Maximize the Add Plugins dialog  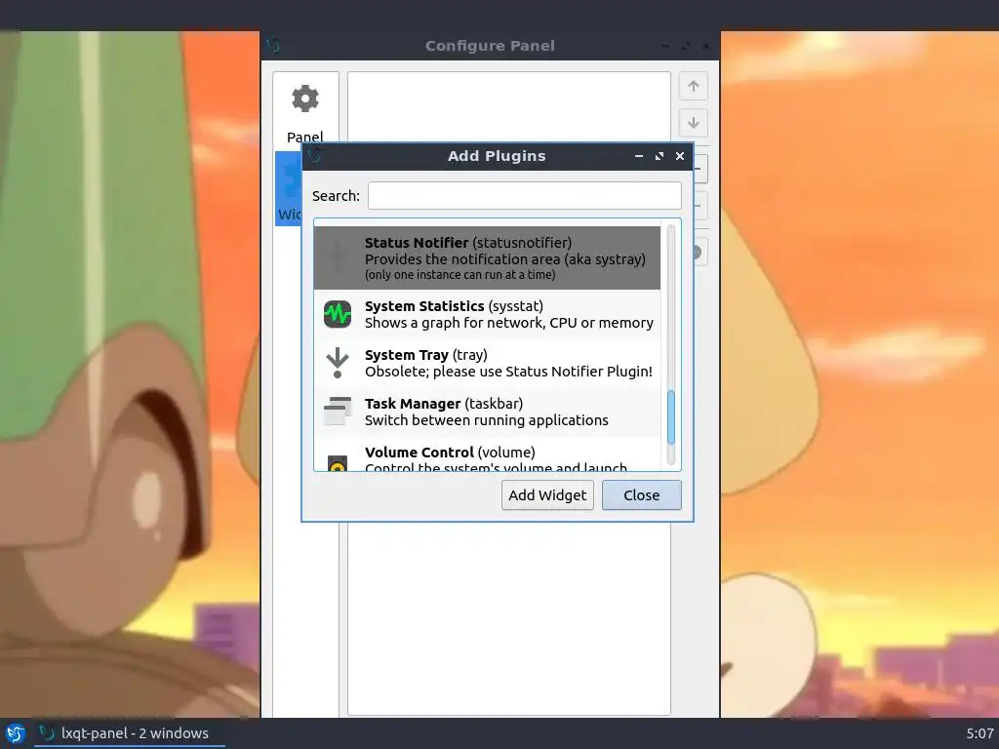[x=659, y=156]
